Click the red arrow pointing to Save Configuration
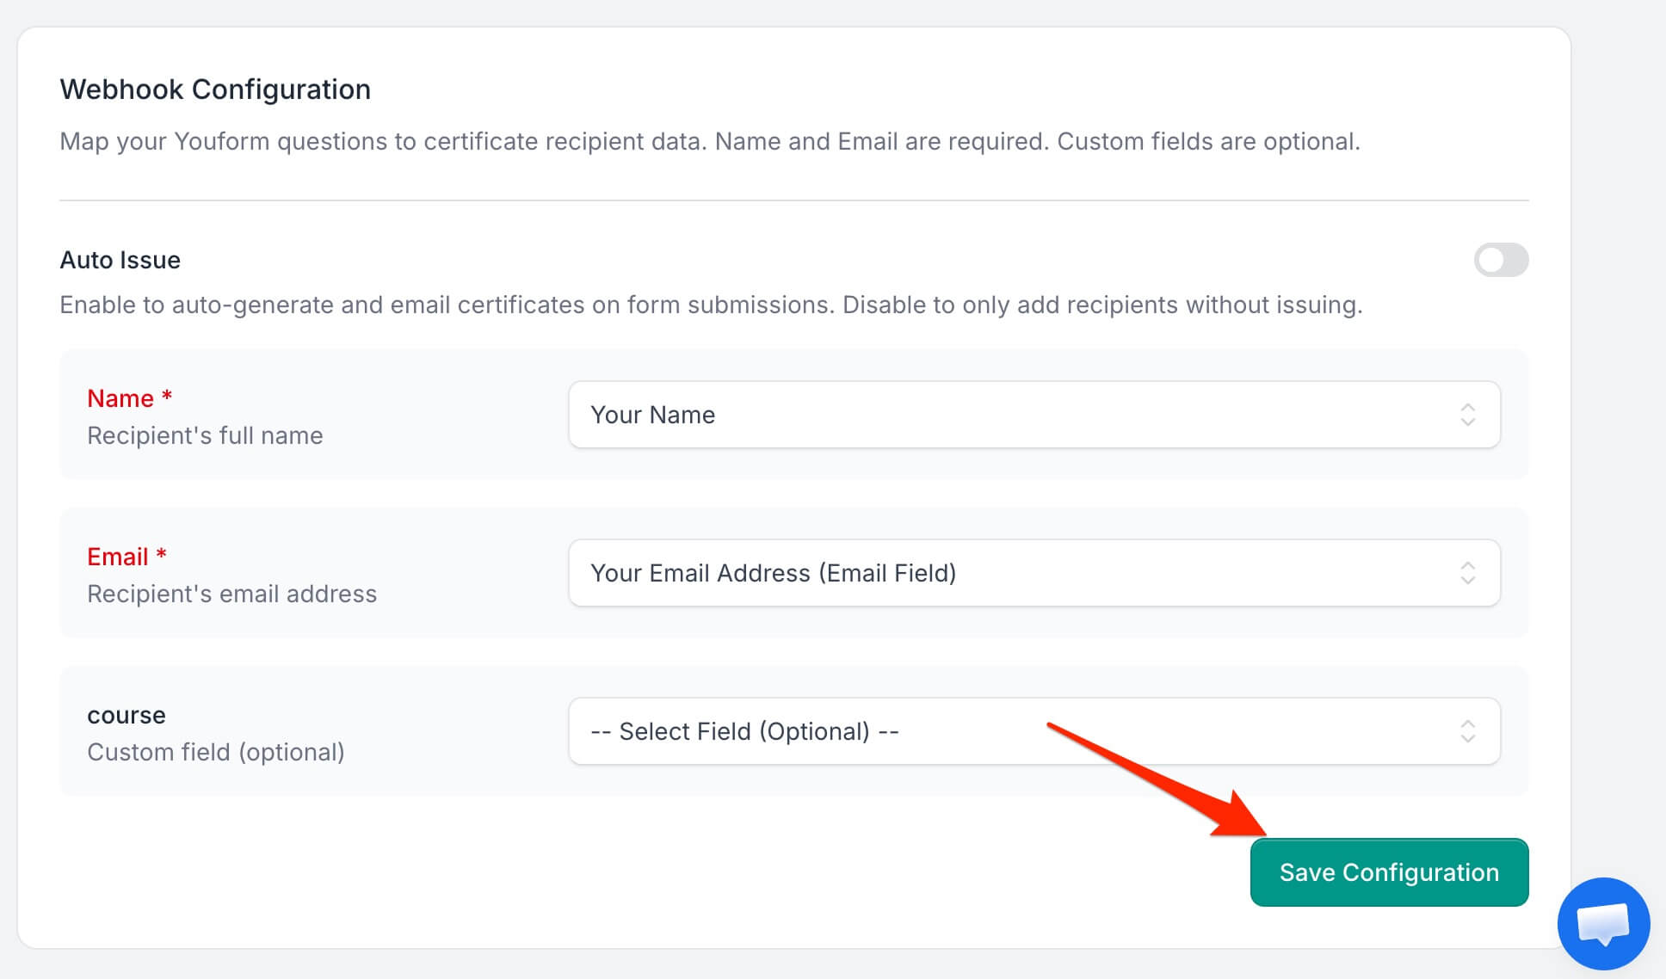Image resolution: width=1666 pixels, height=979 pixels. (1157, 779)
